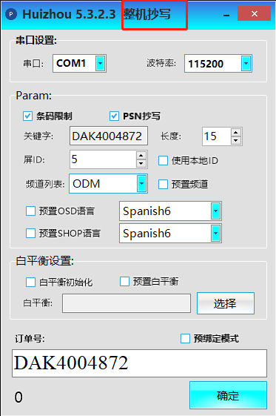Click the 选择 button for 白平衡
The width and height of the screenshot is (276, 416).
(x=226, y=303)
